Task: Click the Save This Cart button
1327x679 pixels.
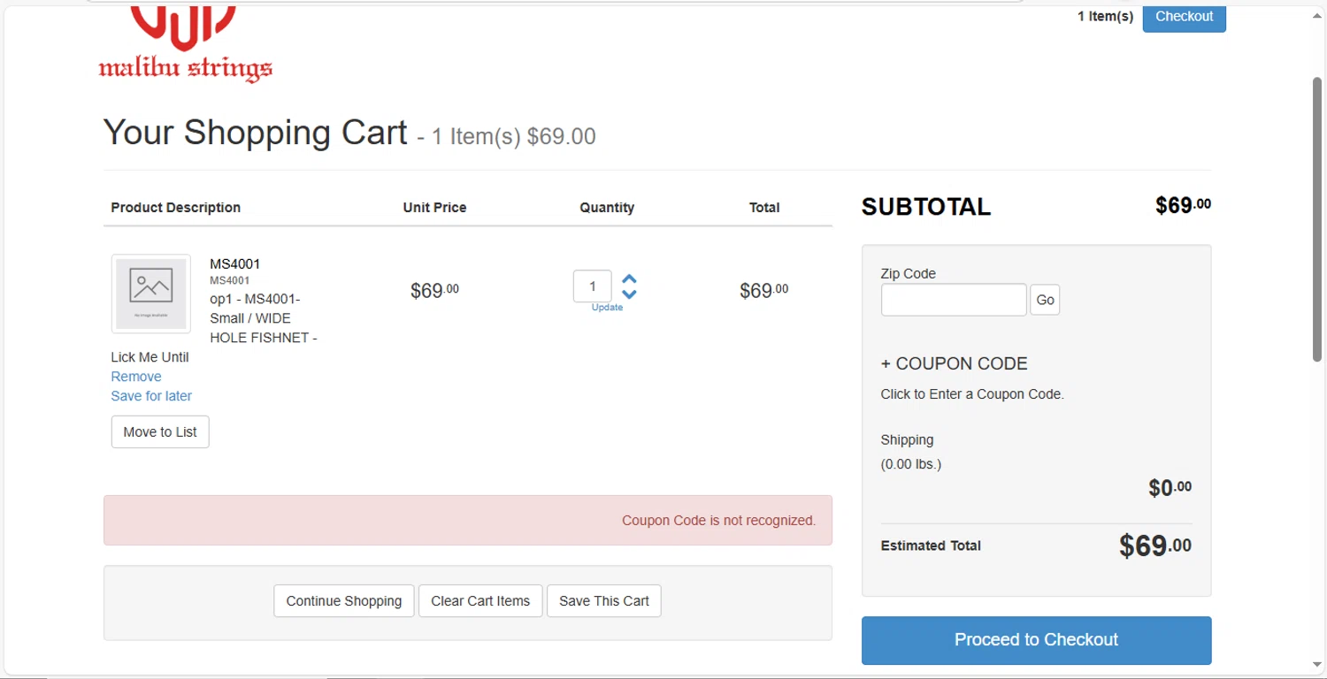Action: point(604,601)
